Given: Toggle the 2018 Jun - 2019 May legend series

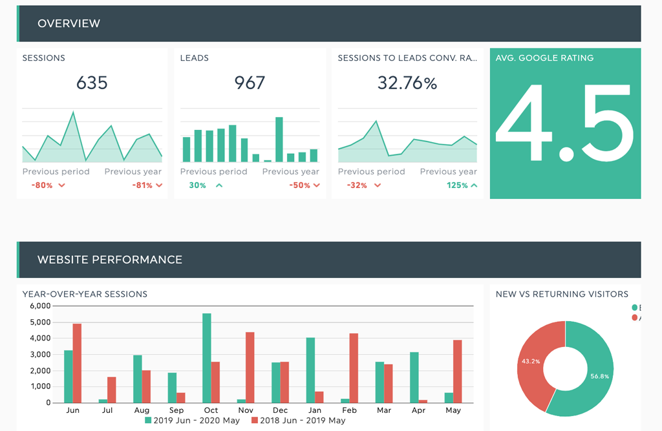Looking at the screenshot, I should coord(298,421).
